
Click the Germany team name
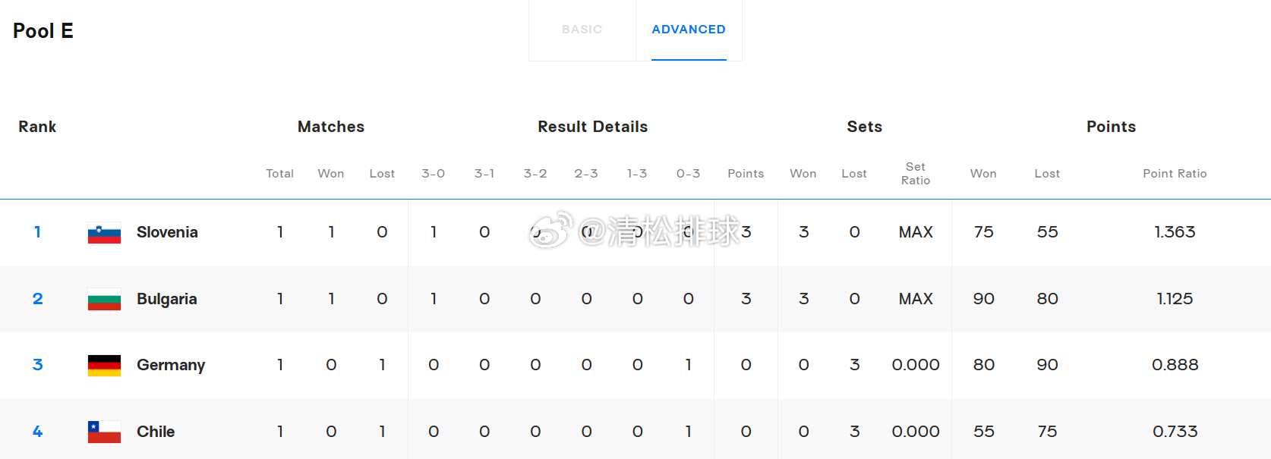tap(171, 365)
